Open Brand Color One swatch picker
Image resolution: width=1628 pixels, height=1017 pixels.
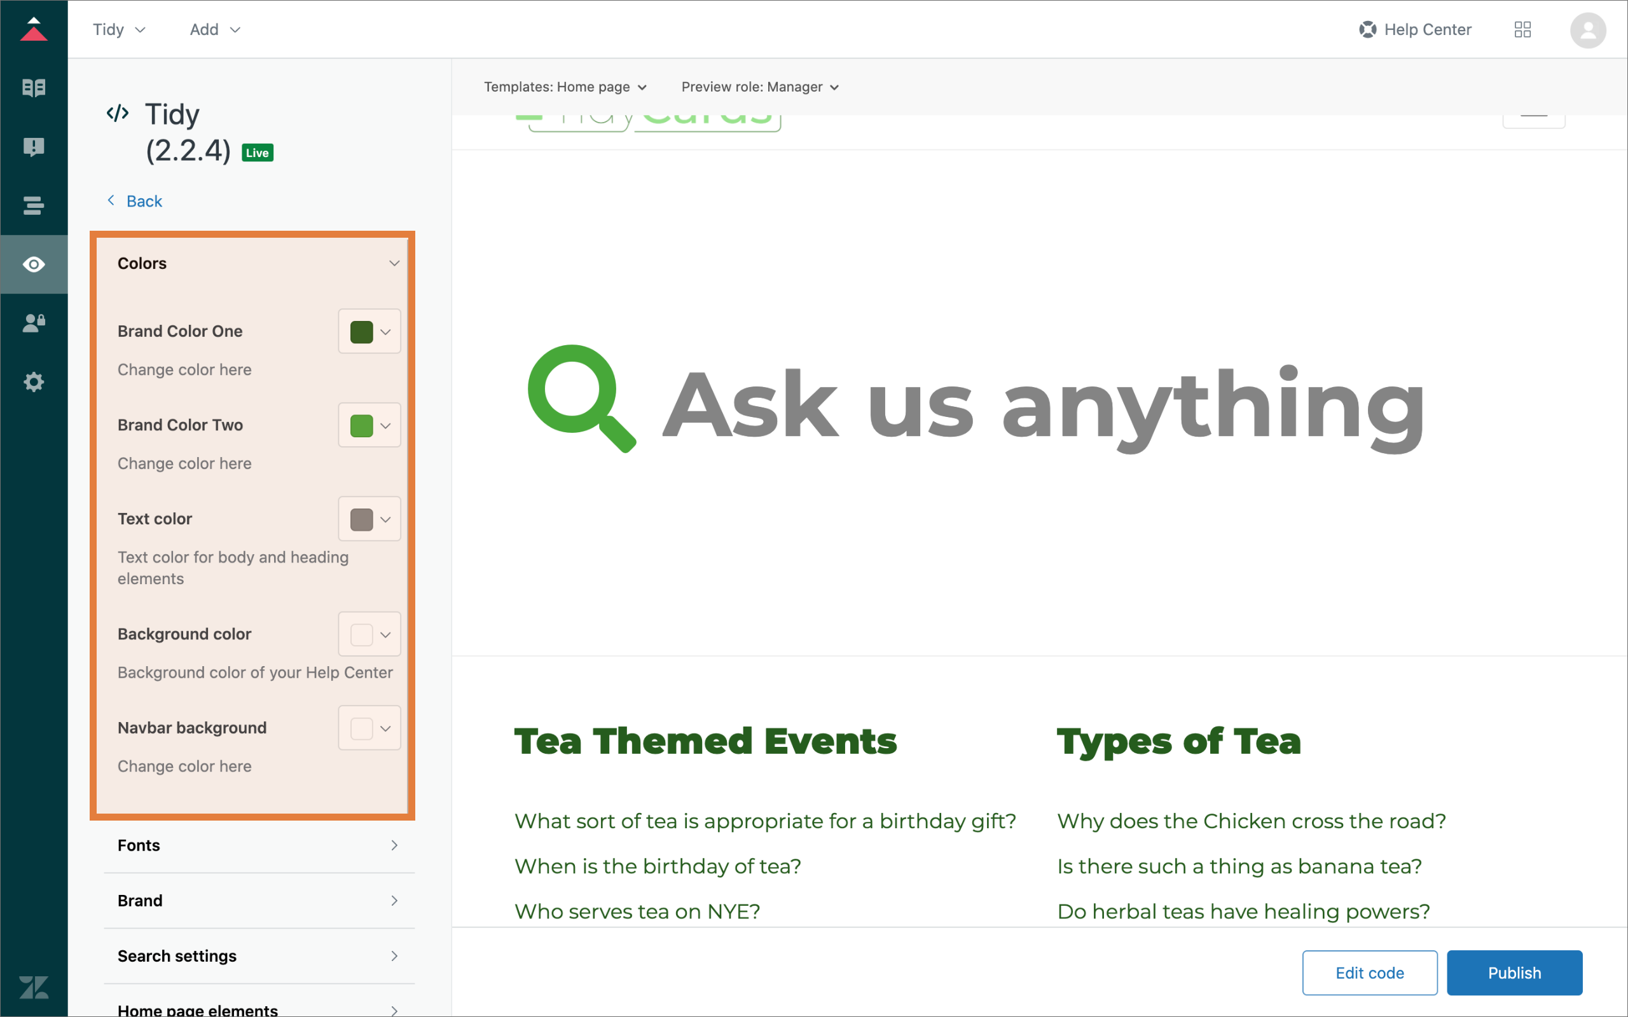(x=369, y=332)
